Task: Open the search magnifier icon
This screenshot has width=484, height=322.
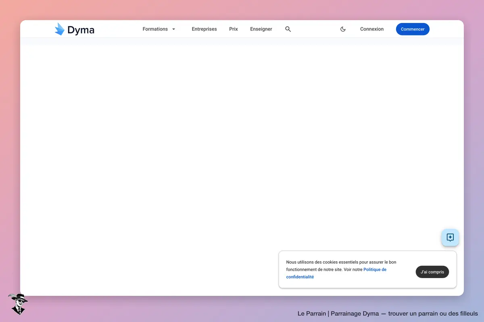Action: click(x=288, y=29)
